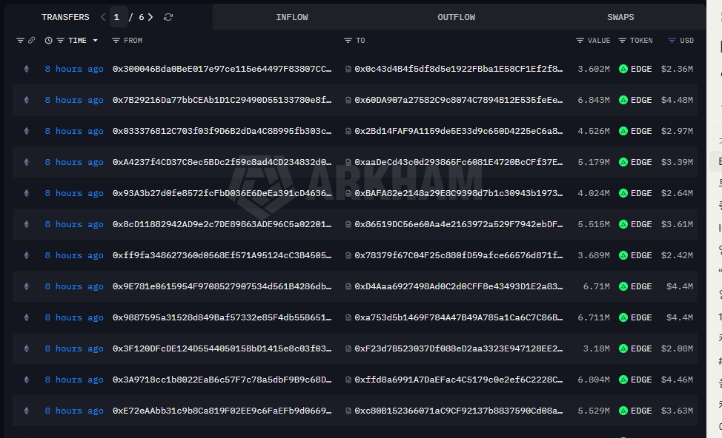Go to previous transfers page
722x438 pixels.
pyautogui.click(x=103, y=17)
